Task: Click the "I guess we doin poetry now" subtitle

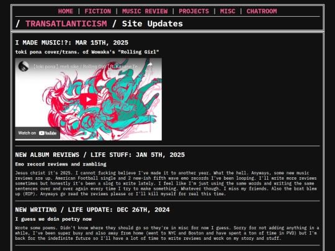Action: [x=53, y=219]
